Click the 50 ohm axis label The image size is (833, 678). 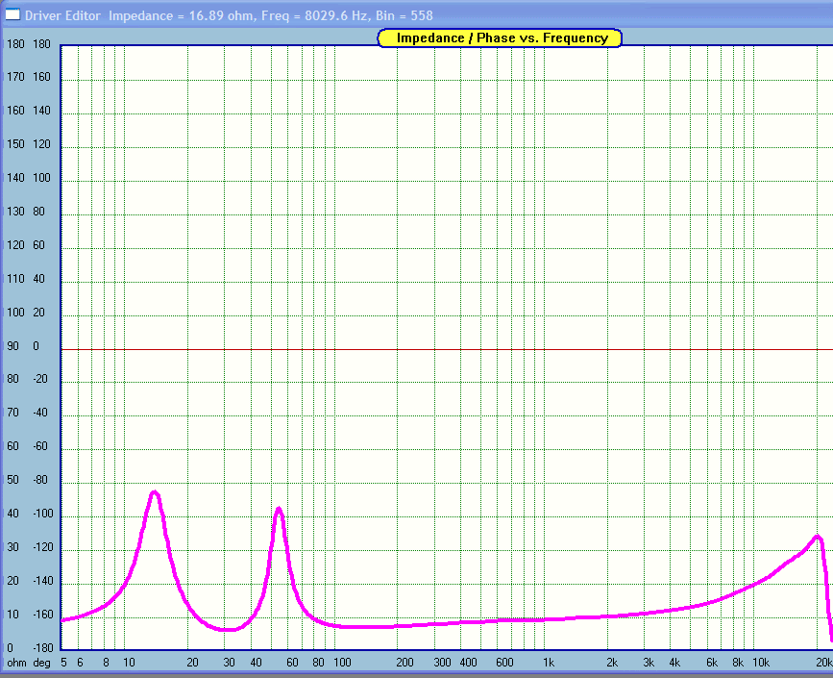pyautogui.click(x=12, y=480)
